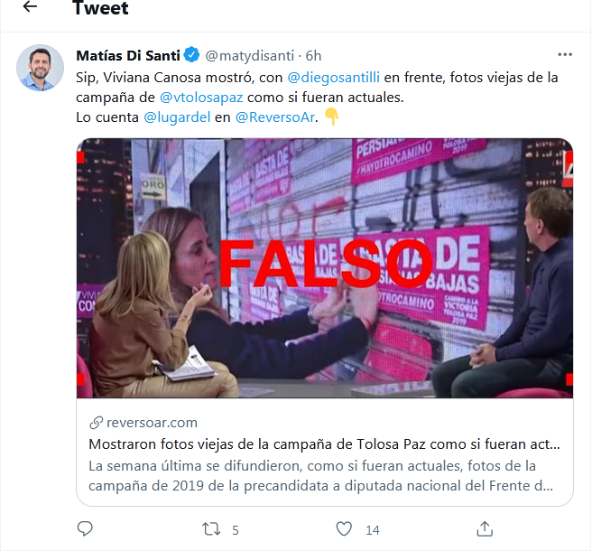View the 14 likes count
The width and height of the screenshot is (592, 551).
pyautogui.click(x=373, y=530)
